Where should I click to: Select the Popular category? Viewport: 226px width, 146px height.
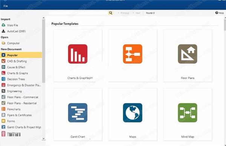pos(21,55)
